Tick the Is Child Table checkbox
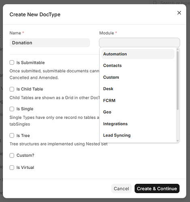Image resolution: width=190 pixels, height=202 pixels. pos(12,89)
